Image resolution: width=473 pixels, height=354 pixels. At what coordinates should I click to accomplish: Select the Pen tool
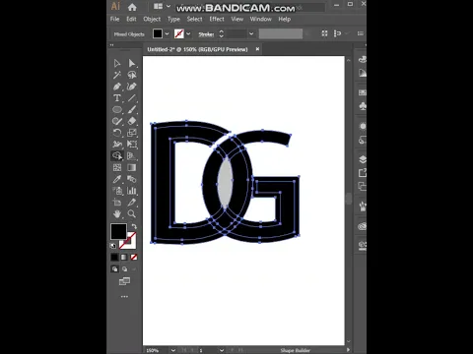tap(117, 87)
